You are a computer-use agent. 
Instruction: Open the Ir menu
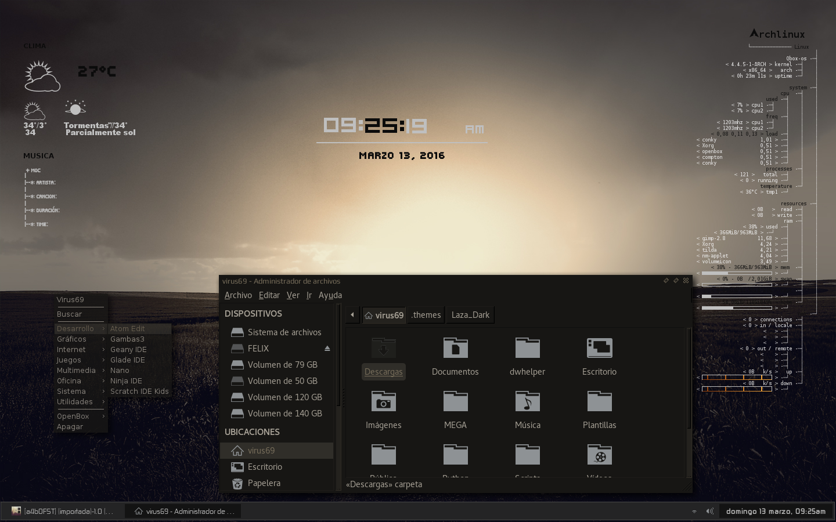pyautogui.click(x=309, y=295)
